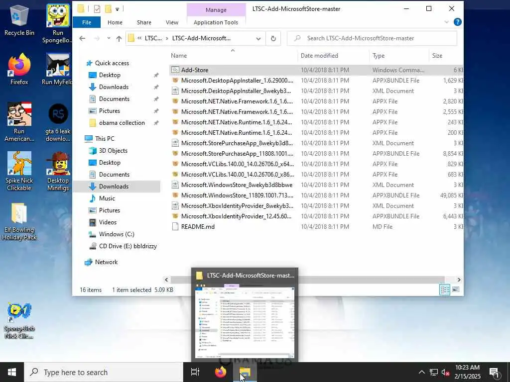Screen dimensions: 510x382
Task: Open Videos in navigation pane
Action: (108, 222)
